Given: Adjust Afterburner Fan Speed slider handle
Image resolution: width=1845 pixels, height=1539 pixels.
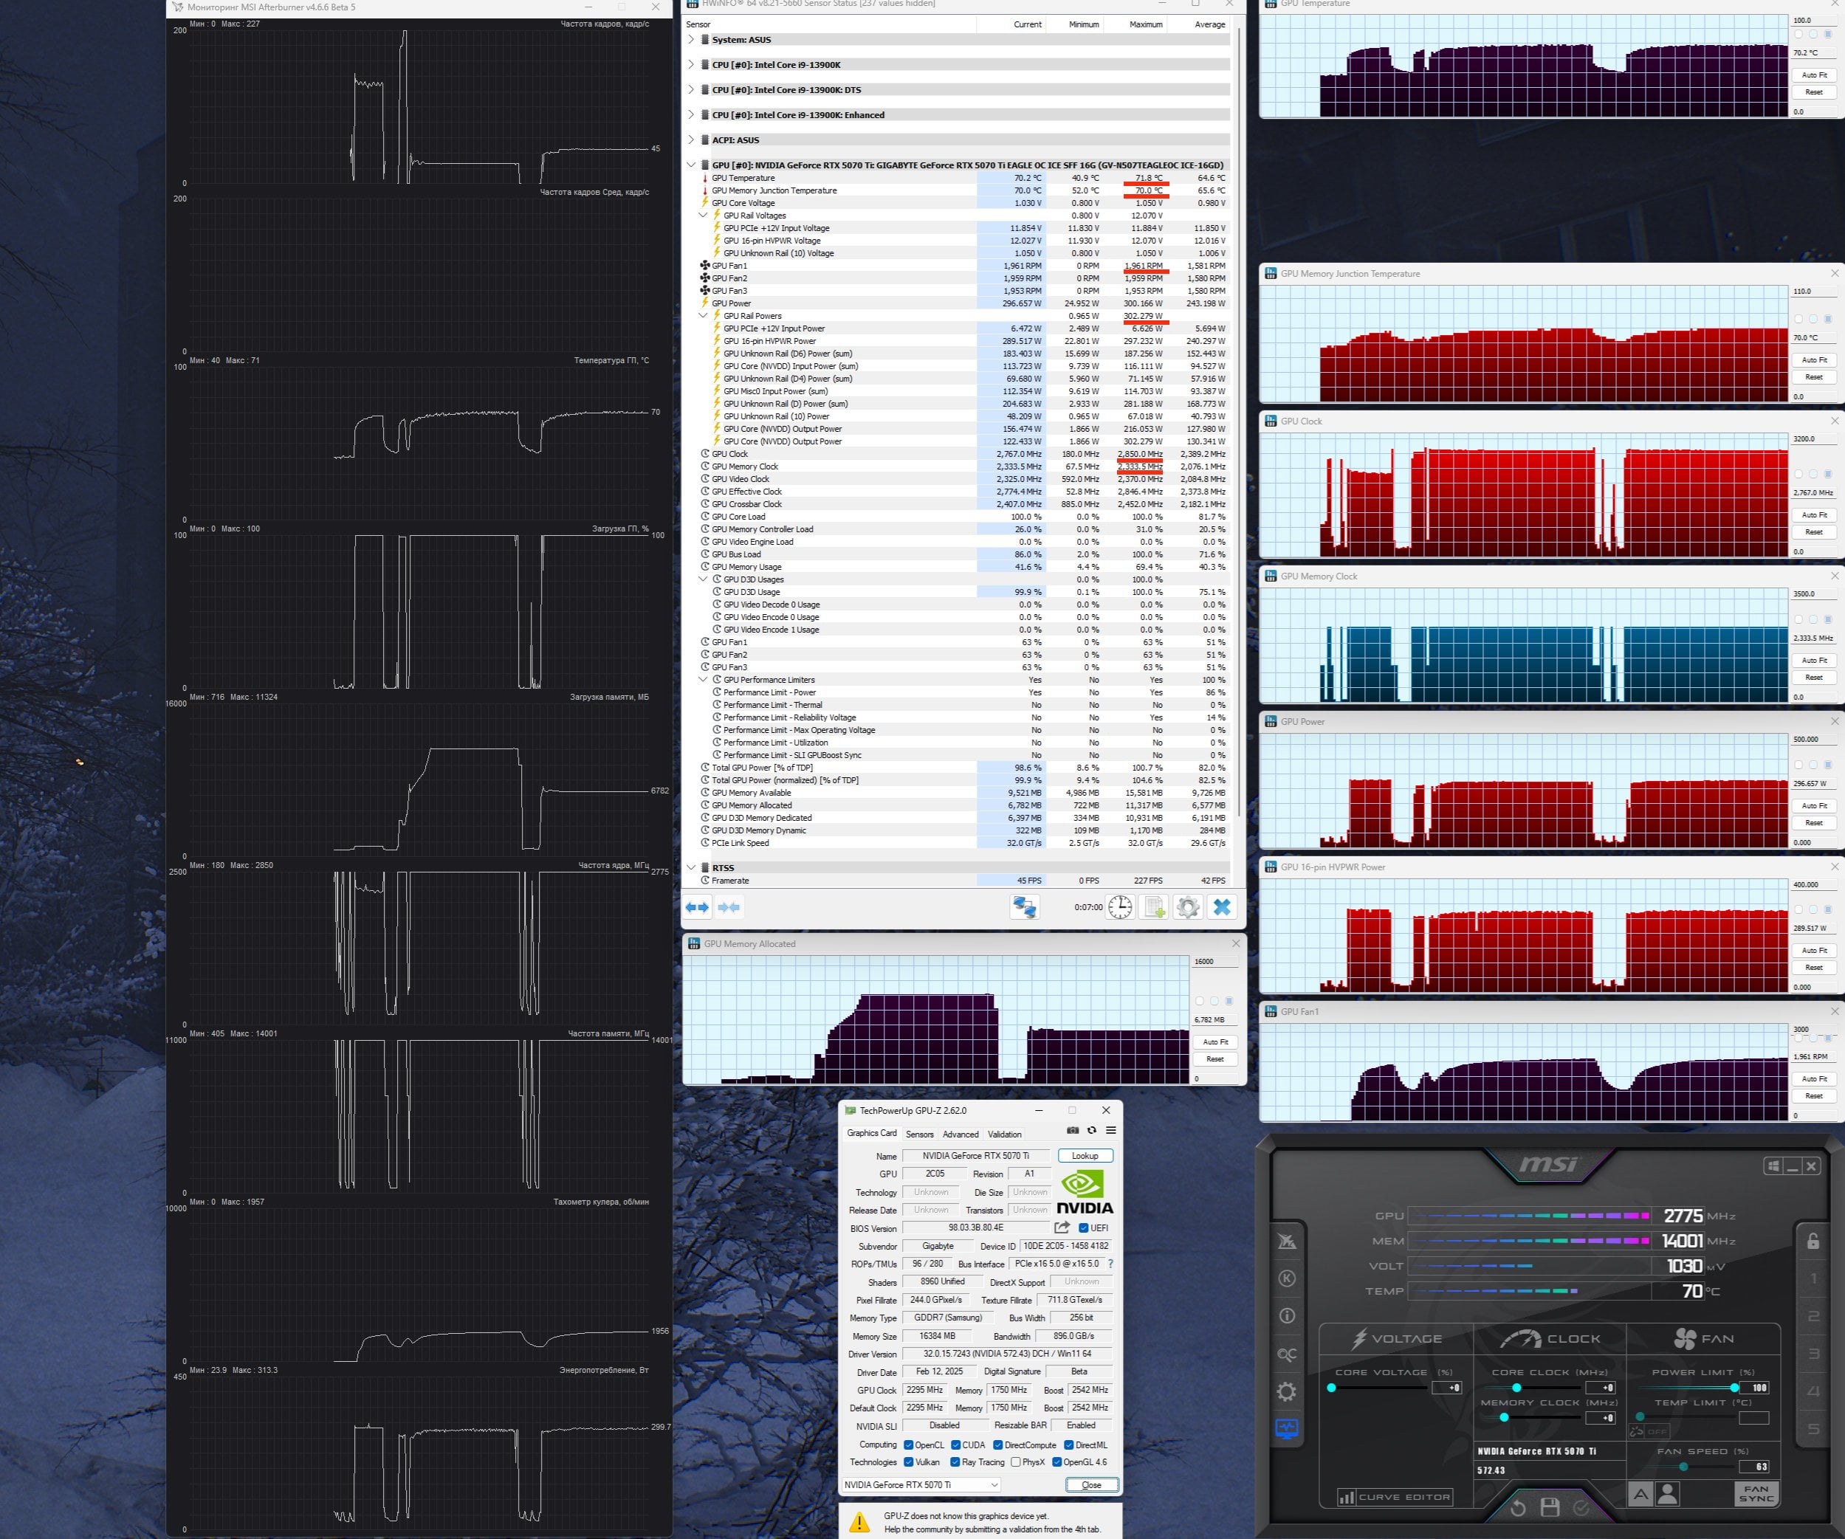Looking at the screenshot, I should pyautogui.click(x=1683, y=1467).
